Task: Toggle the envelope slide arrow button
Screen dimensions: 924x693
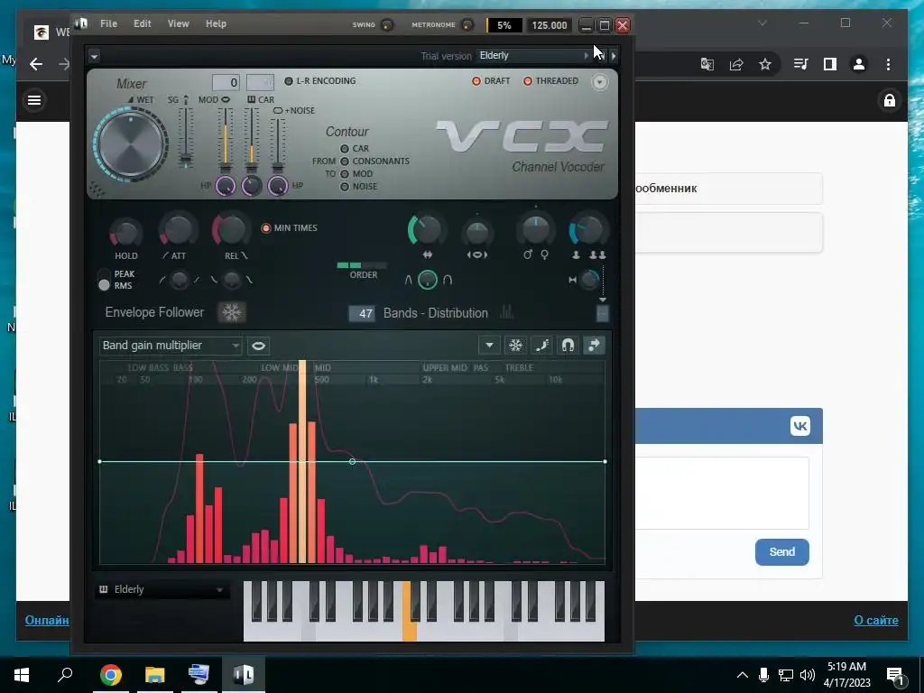Action: coord(594,346)
